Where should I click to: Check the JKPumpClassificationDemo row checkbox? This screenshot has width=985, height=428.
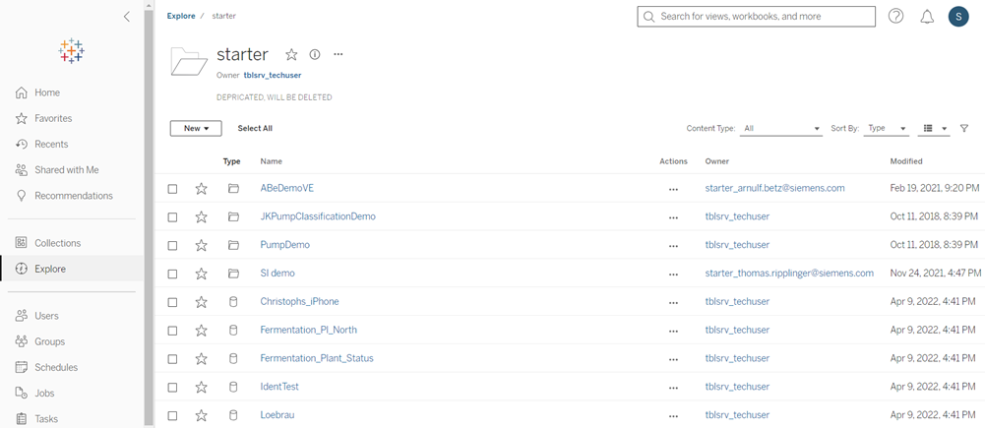(173, 216)
